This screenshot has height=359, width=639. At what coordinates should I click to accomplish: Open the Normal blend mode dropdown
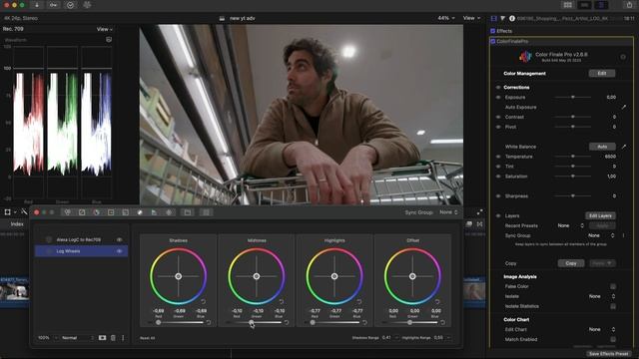tap(78, 338)
